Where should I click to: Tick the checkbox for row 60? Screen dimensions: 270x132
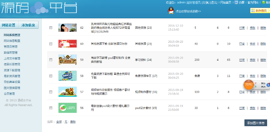click(x=51, y=44)
